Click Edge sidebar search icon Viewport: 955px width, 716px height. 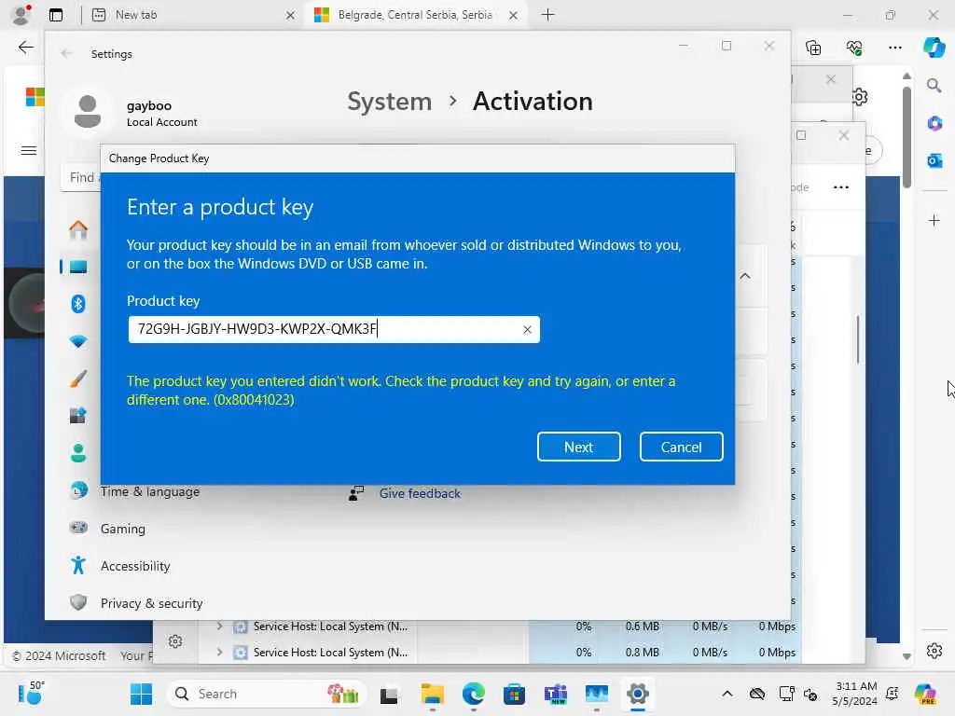click(934, 86)
